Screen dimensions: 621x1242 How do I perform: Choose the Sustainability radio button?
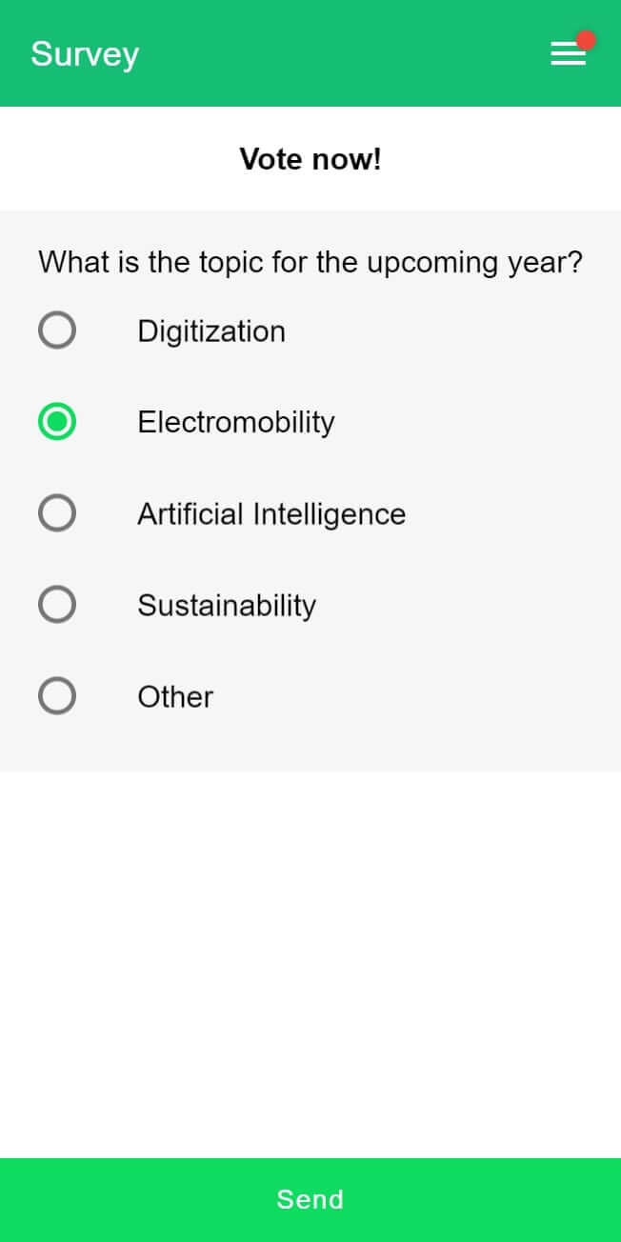pyautogui.click(x=57, y=604)
